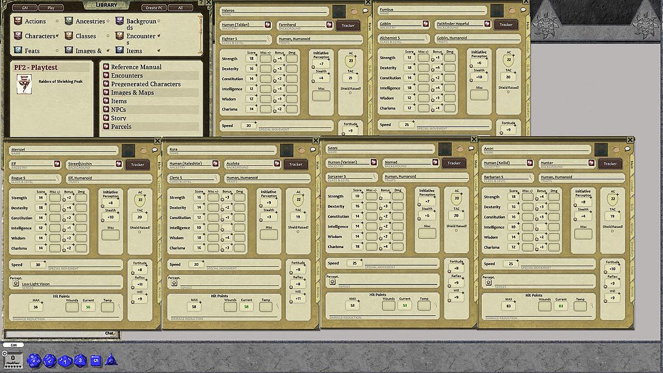Open Library help question mark
Viewport: 663px width, 373px height.
tap(201, 3)
